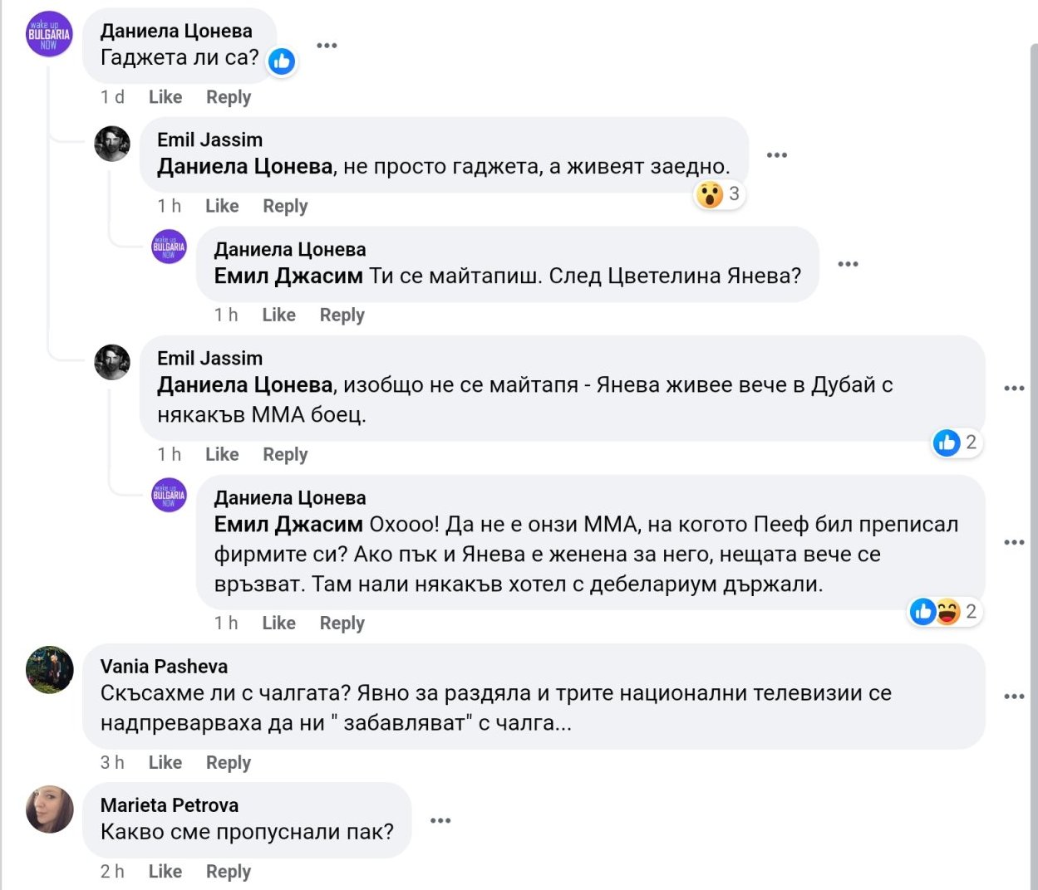Open more options for 'живеят заедно' reply
Screen dimensions: 1038x890
[776, 155]
